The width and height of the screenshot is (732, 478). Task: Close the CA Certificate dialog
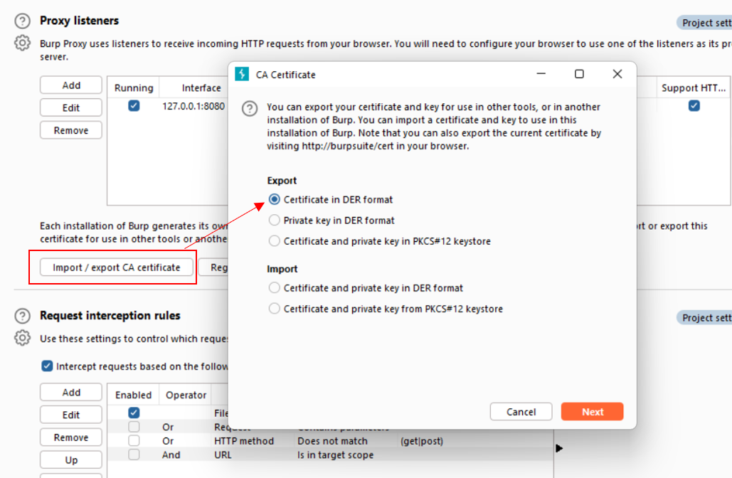point(617,74)
